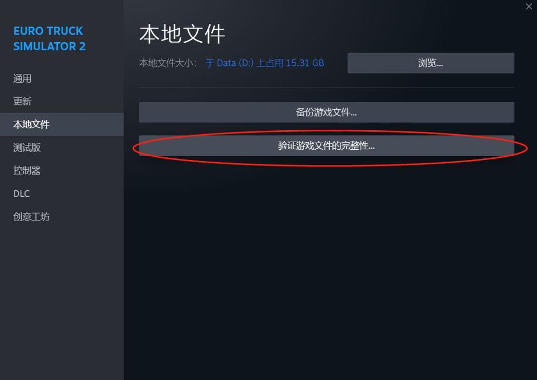Close the properties window with the X
The width and height of the screenshot is (537, 380).
(x=528, y=6)
